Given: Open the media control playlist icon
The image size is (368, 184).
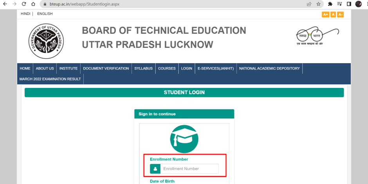Looking at the screenshot, I should 339,4.
